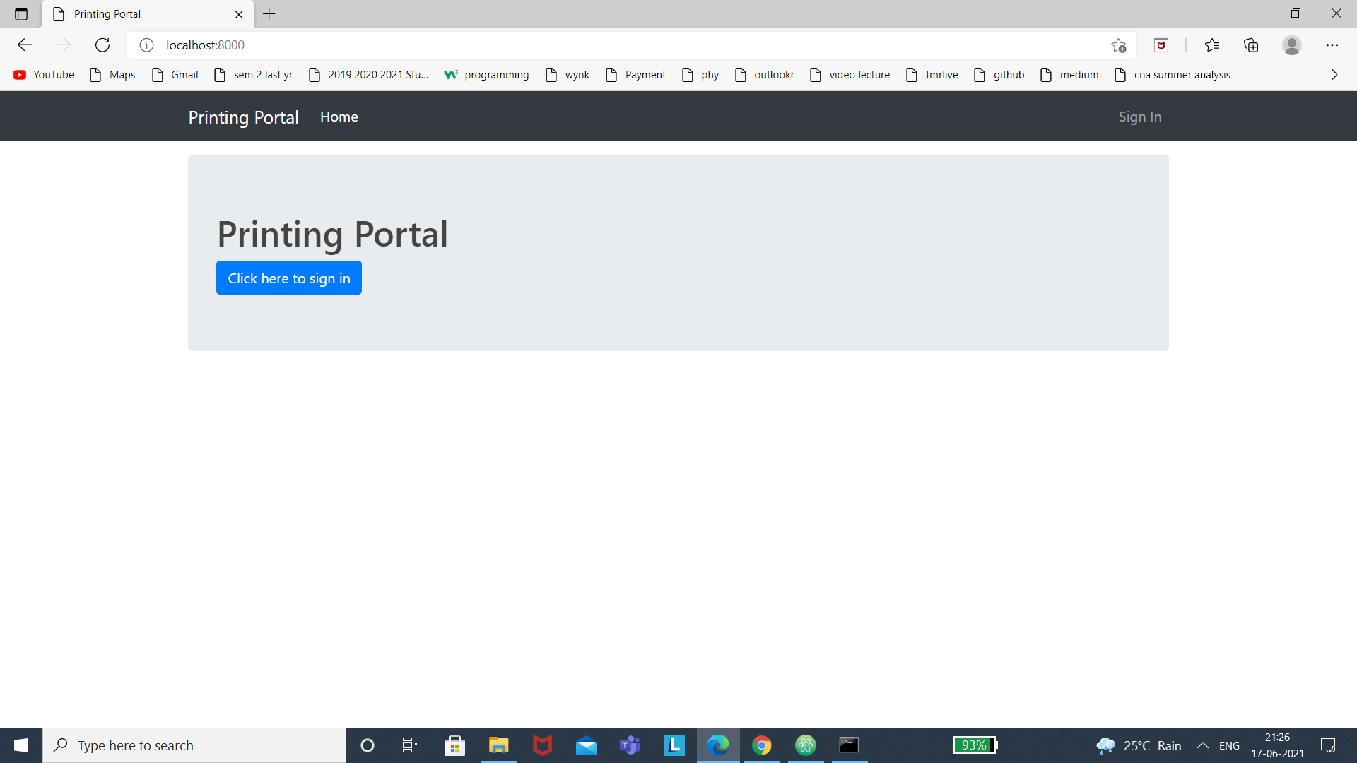
Task: Open Microsoft Store from the taskbar
Action: (454, 745)
